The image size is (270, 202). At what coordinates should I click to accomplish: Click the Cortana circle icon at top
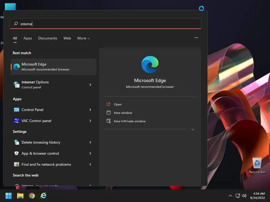click(x=201, y=8)
